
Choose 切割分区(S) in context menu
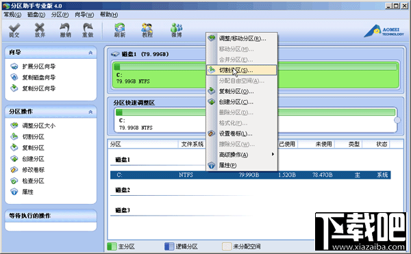click(242, 71)
